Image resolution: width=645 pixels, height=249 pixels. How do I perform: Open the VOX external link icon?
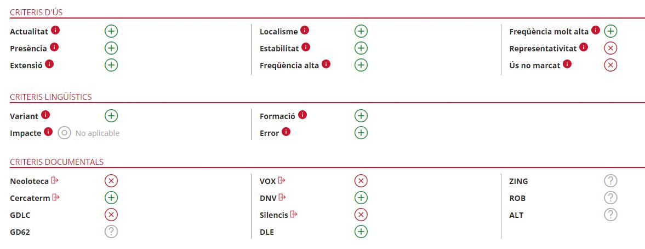pos(282,181)
